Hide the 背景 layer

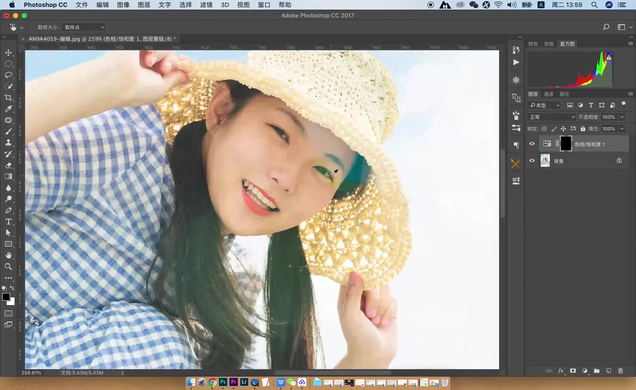coord(531,161)
